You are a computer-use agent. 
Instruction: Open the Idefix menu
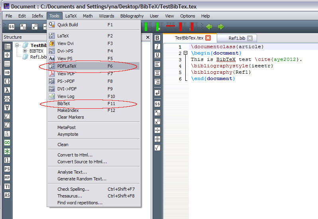(37, 16)
